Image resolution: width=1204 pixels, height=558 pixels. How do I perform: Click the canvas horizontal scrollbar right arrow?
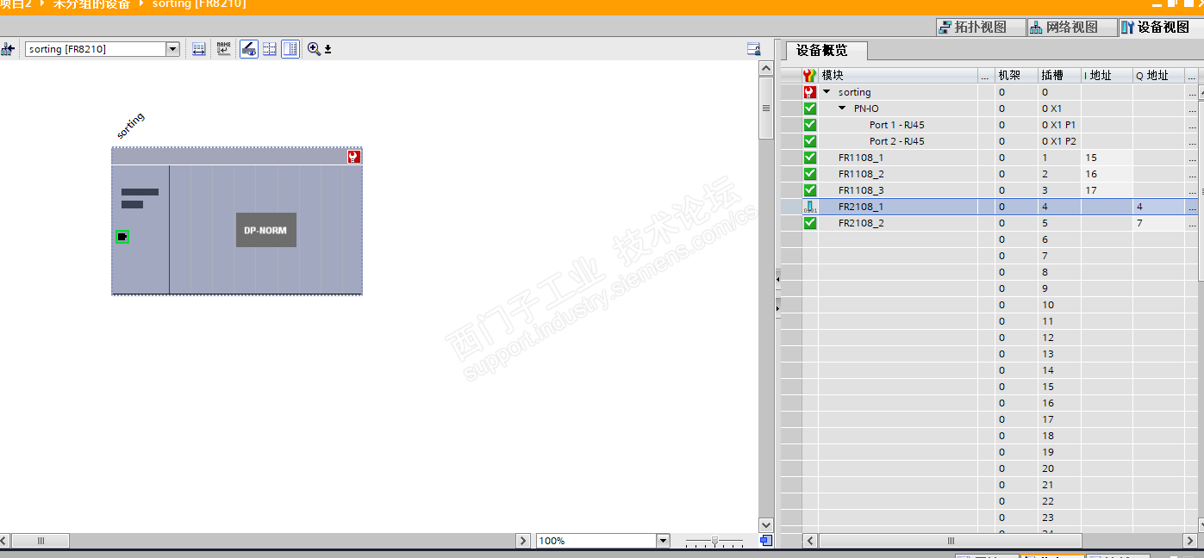click(523, 541)
